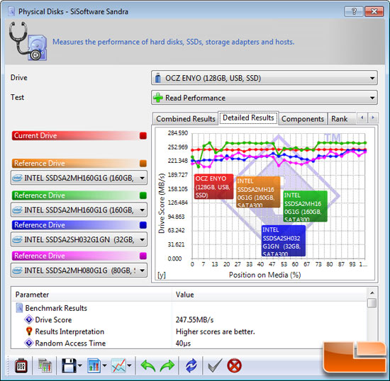Click the Drive Score diamond icon
This screenshot has height=381, width=390.
coord(29,319)
